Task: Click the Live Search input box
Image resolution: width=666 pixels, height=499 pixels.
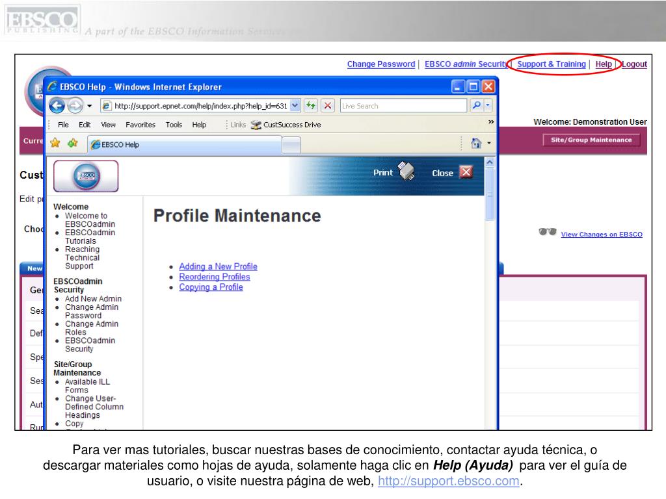Action: coord(403,106)
